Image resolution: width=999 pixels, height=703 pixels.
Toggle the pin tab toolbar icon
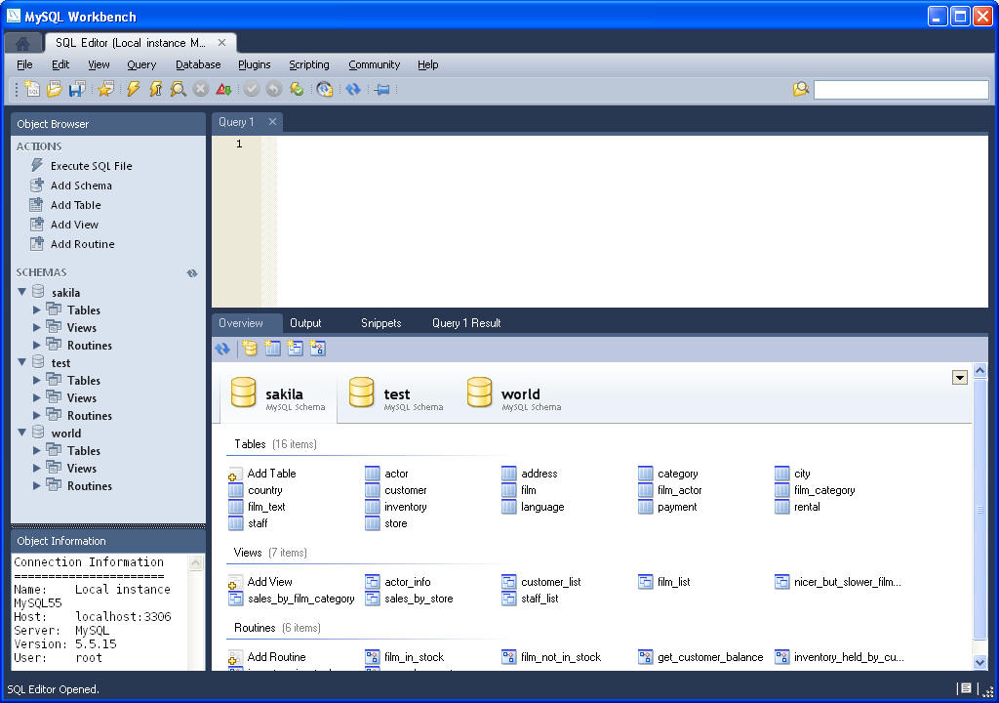pos(381,89)
